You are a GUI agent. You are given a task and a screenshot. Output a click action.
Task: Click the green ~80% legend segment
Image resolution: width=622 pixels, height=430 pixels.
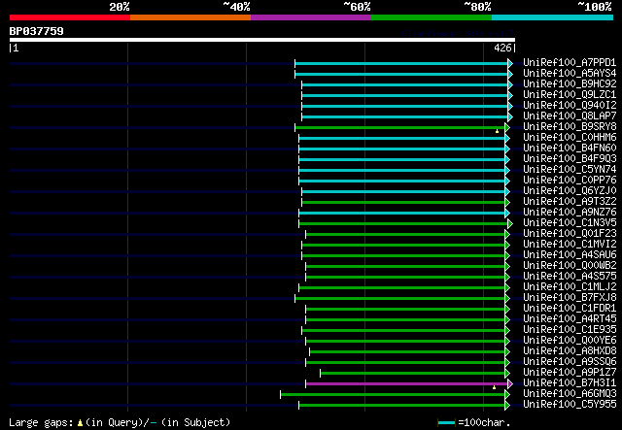pos(432,17)
